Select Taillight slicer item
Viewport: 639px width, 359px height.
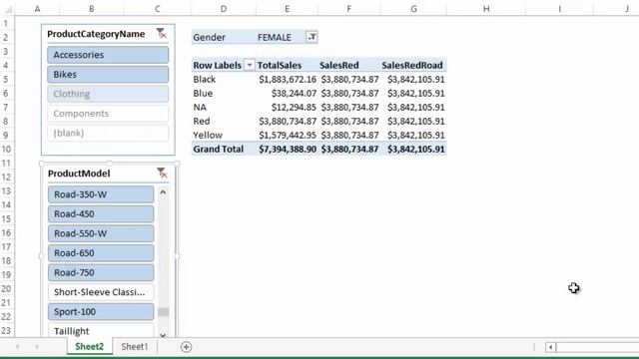[x=101, y=330]
